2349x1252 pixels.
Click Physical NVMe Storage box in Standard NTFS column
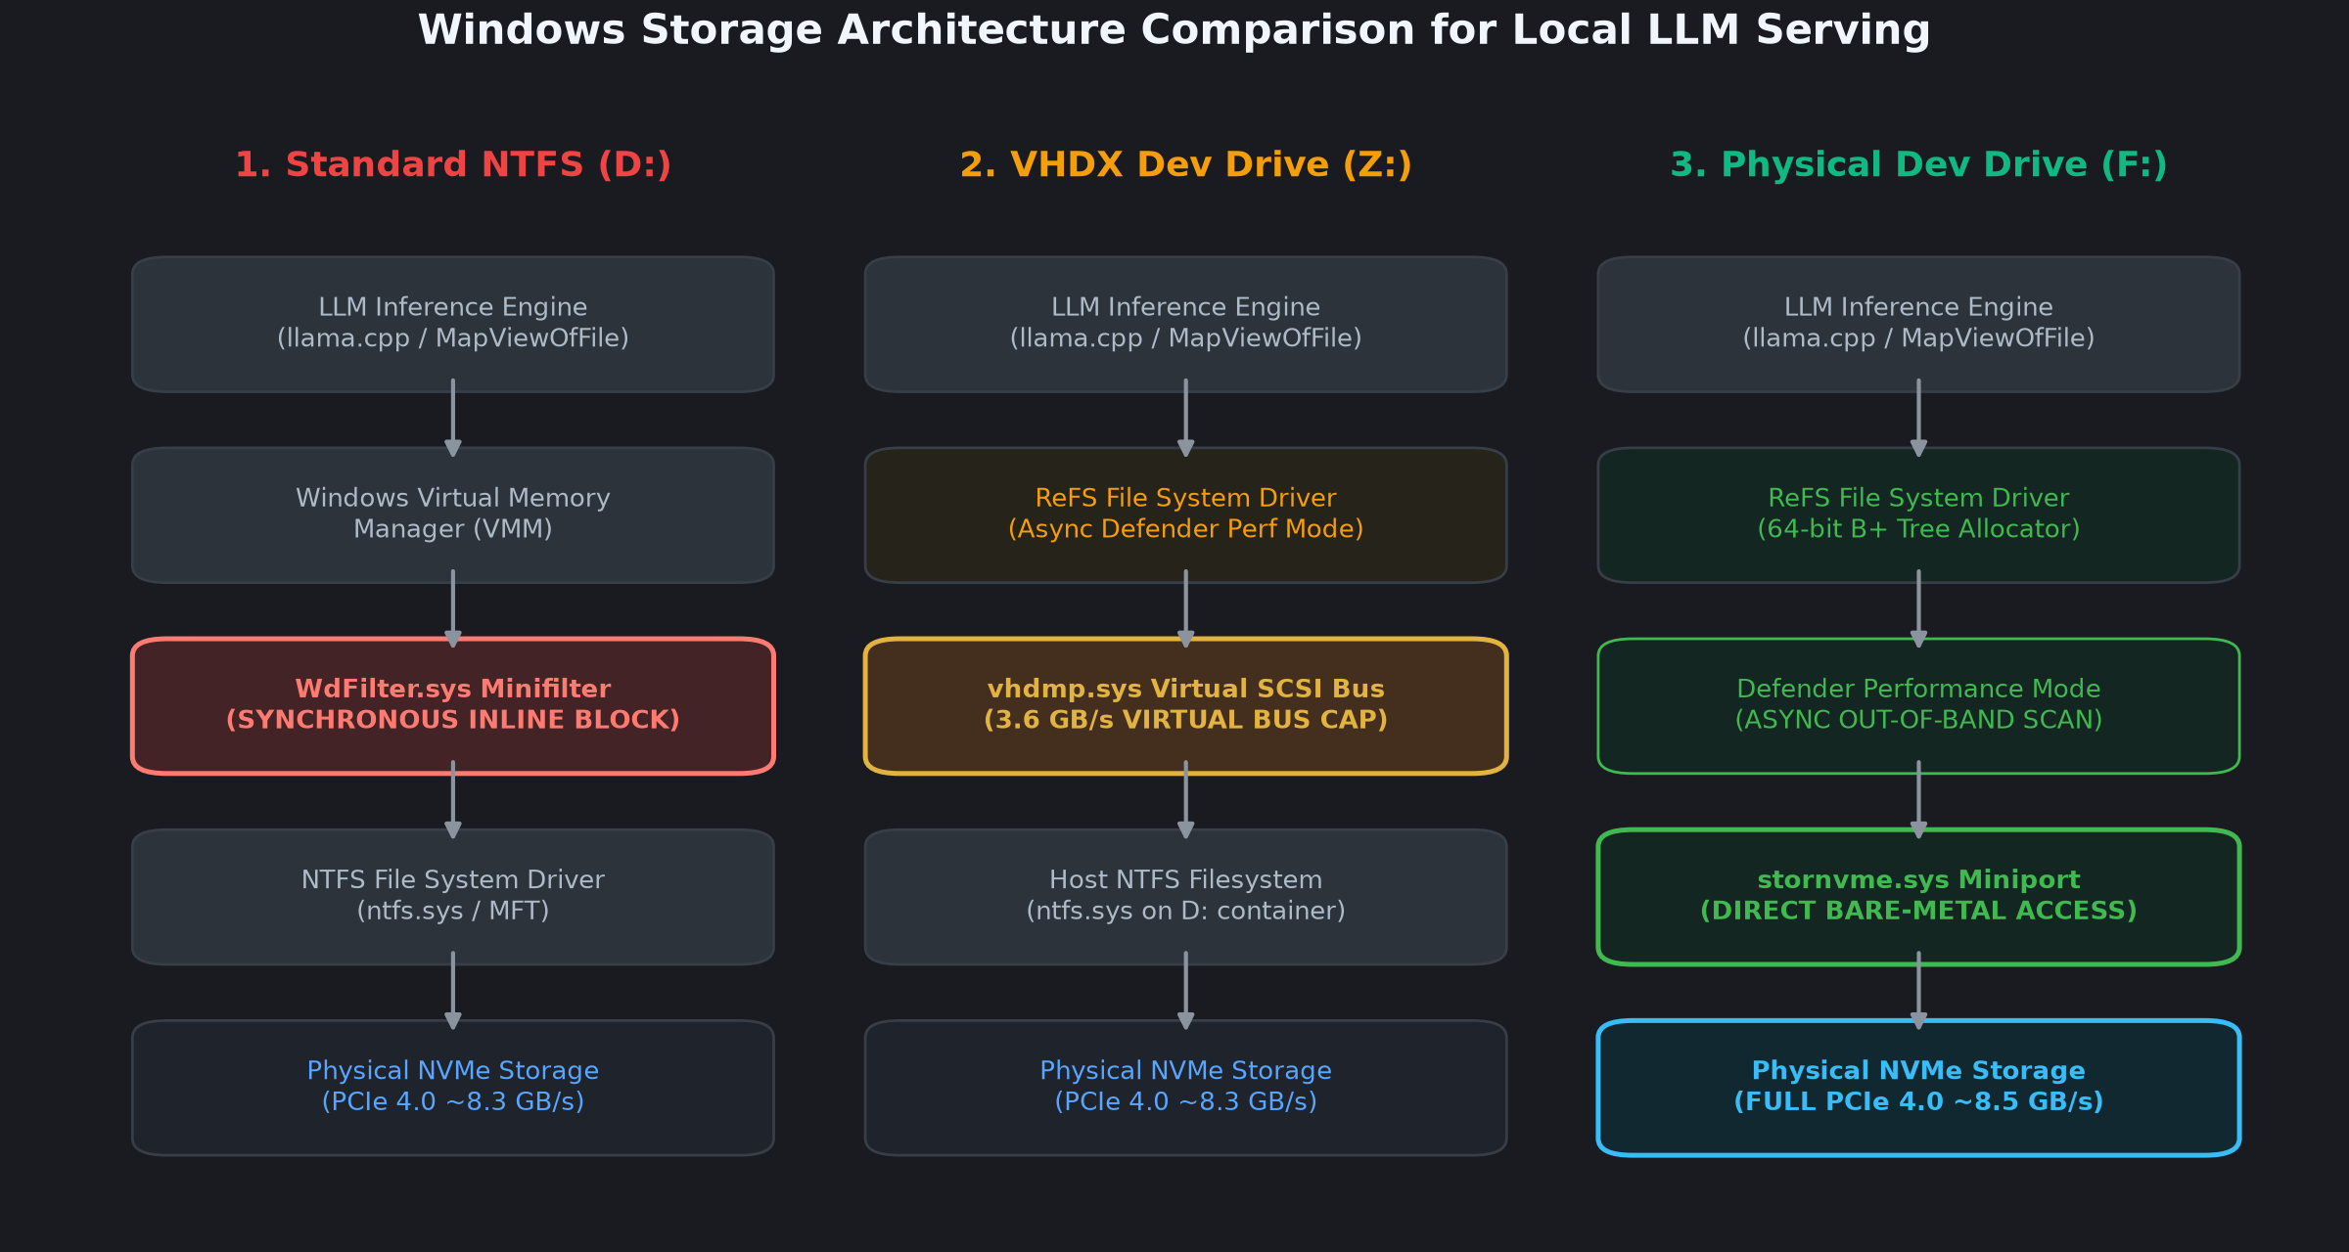[x=453, y=1088]
